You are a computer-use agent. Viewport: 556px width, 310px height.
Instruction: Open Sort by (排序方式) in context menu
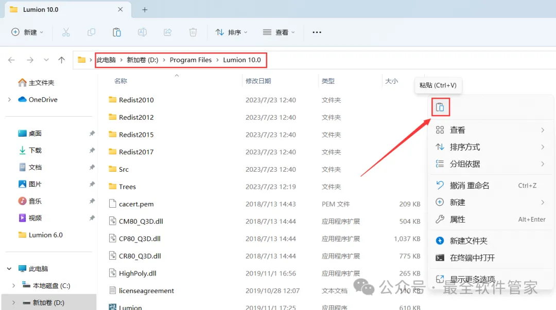point(491,147)
